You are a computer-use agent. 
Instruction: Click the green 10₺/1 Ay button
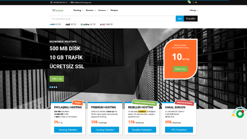click(x=57, y=79)
